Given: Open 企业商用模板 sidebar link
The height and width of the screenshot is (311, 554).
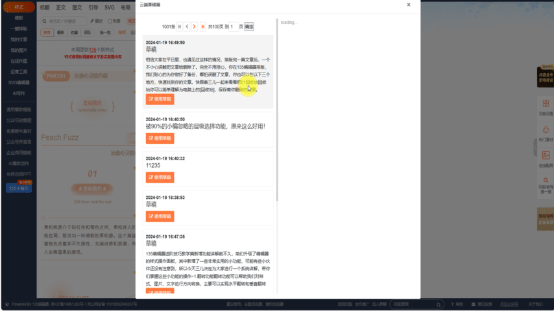Looking at the screenshot, I should (x=19, y=152).
